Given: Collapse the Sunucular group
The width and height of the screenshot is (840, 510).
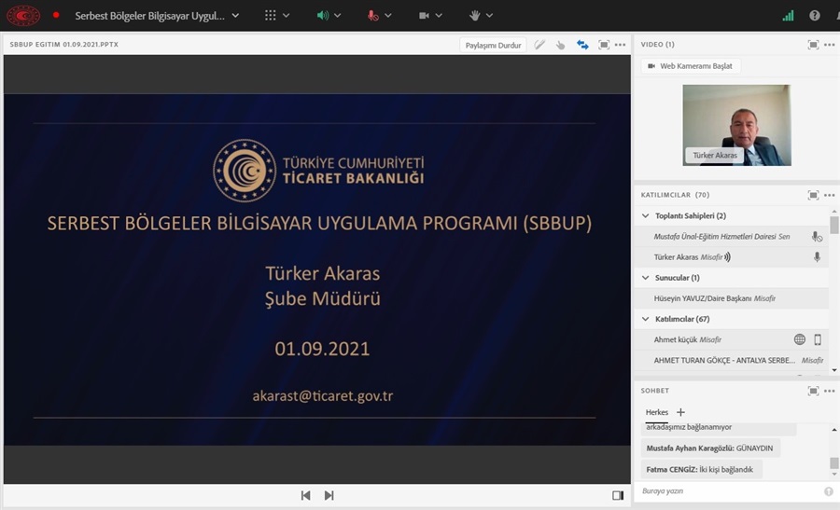Looking at the screenshot, I should (646, 278).
